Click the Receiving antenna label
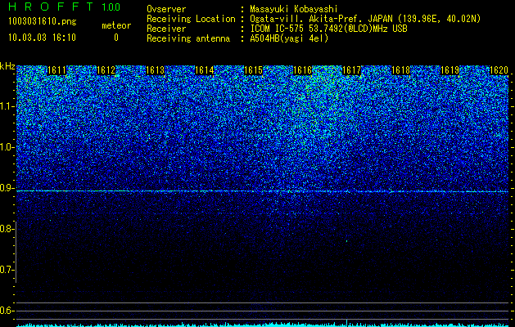This screenshot has width=515, height=327. point(188,38)
